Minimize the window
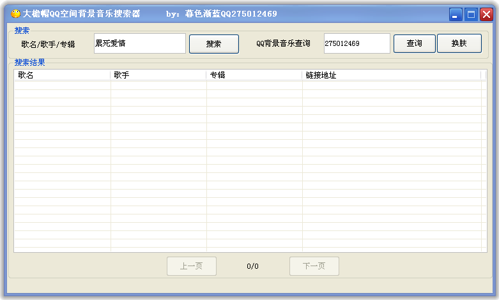 [456, 14]
